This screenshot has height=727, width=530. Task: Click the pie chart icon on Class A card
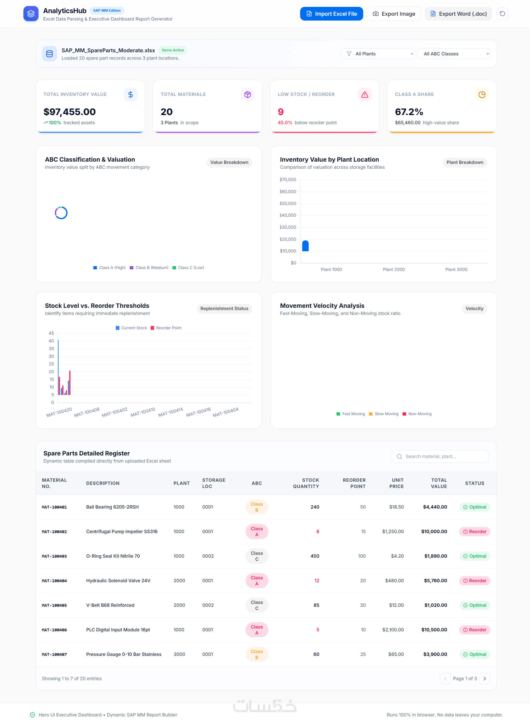point(481,95)
